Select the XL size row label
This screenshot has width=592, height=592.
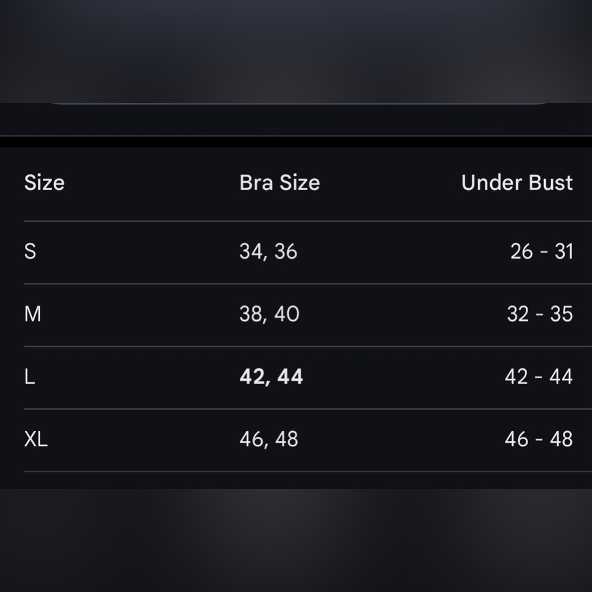click(x=36, y=440)
